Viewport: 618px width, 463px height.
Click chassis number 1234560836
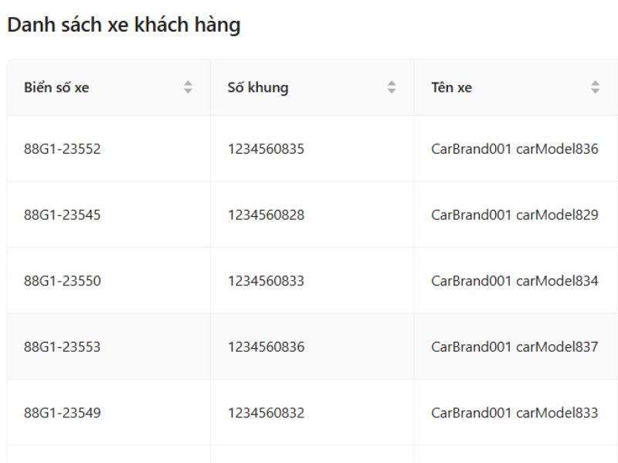pyautogui.click(x=266, y=346)
